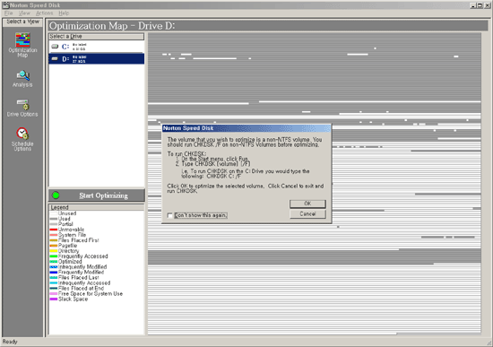Click the "Partial" legend label
The width and height of the screenshot is (493, 347).
(x=65, y=224)
